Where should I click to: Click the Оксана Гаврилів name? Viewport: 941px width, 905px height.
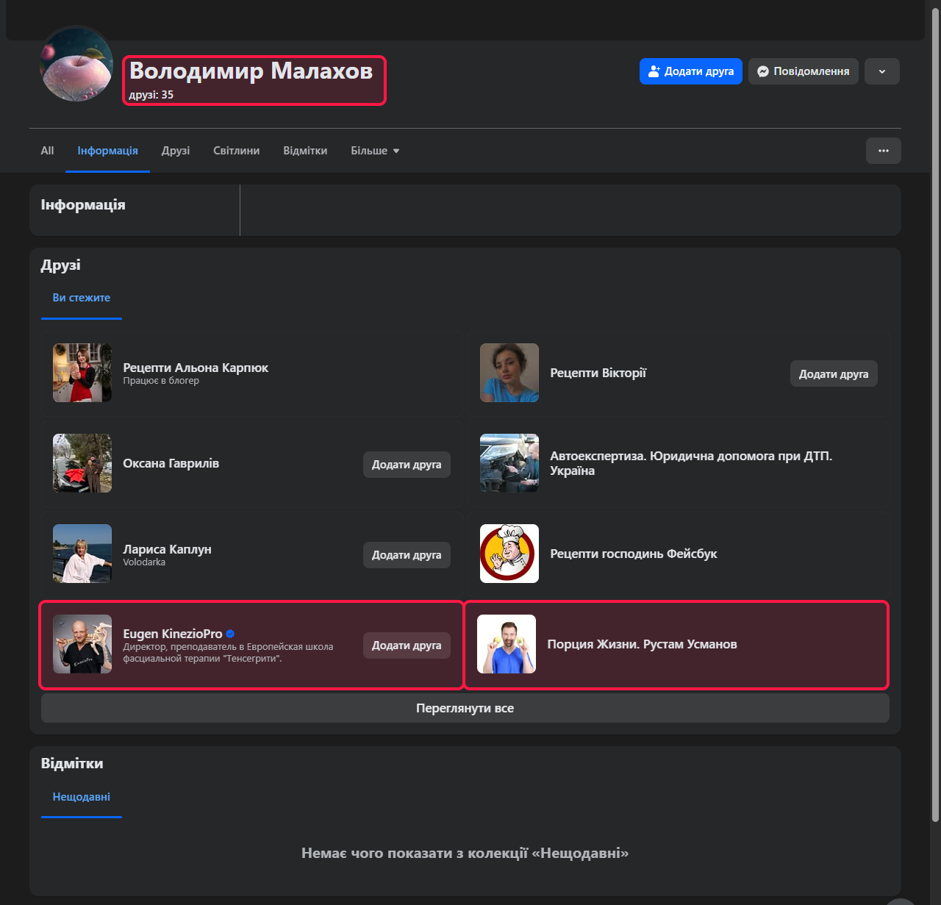pyautogui.click(x=171, y=463)
